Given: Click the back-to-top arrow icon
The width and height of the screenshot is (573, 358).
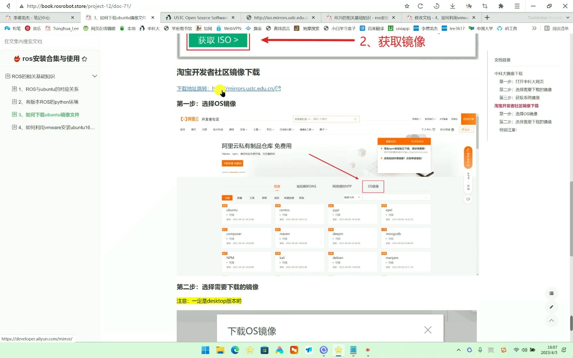Looking at the screenshot, I should coord(551,321).
